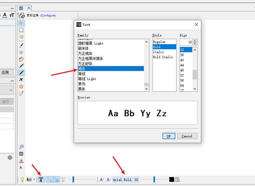Select 楷体 in the Family list
This screenshot has height=186, width=255.
point(111,69)
